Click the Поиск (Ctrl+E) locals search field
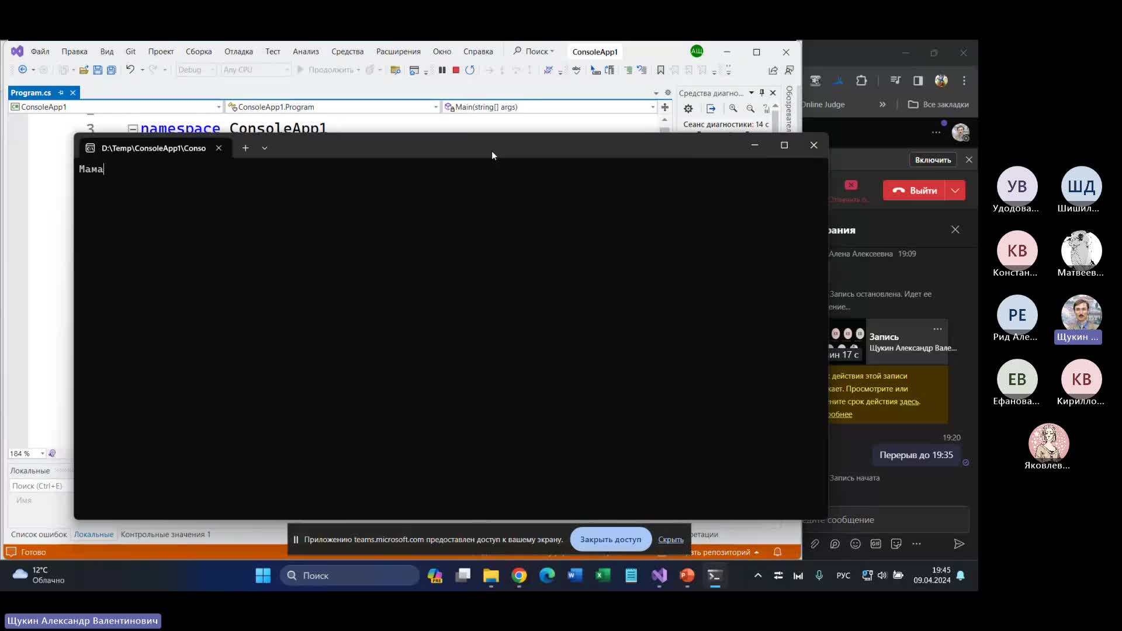Viewport: 1122px width, 631px height. point(41,486)
